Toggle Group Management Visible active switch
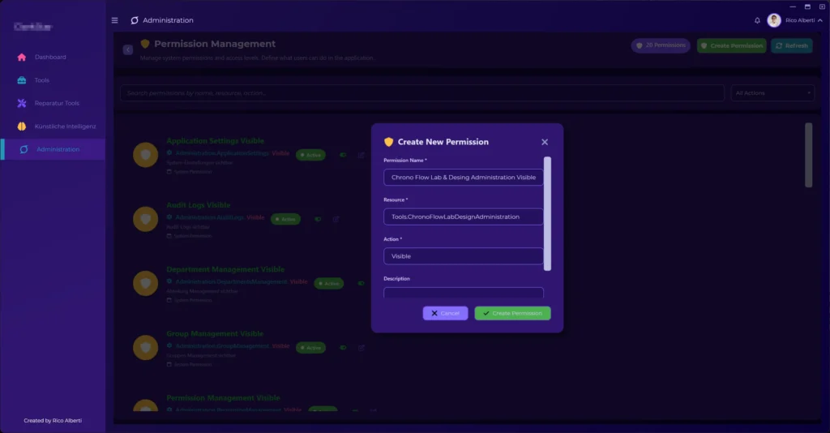 [x=343, y=348]
